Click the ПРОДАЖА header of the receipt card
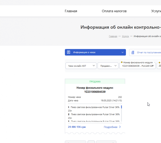 click(x=95, y=82)
